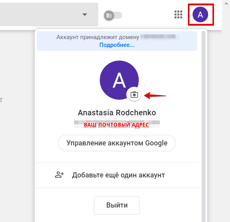Screen dimensions: 230x222
Task: Open the Подробнее... link
Action: pos(117,45)
